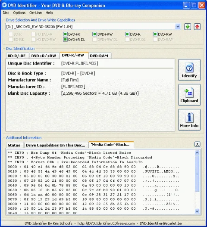The image size is (207, 227).
Task: Click the Disc & Book Type value
Action: pyautogui.click(x=78, y=73)
